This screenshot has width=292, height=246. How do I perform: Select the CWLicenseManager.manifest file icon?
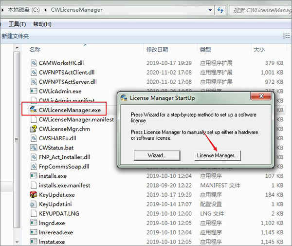(x=34, y=119)
